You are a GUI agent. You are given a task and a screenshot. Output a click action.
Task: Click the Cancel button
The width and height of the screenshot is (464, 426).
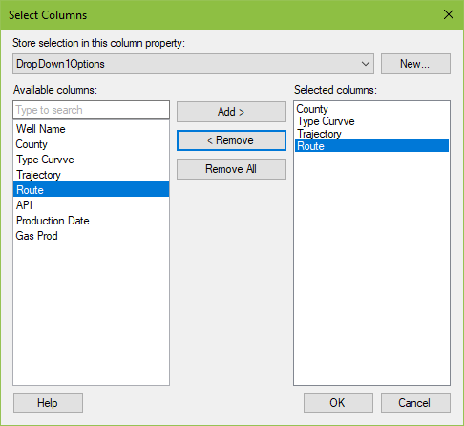[415, 403]
